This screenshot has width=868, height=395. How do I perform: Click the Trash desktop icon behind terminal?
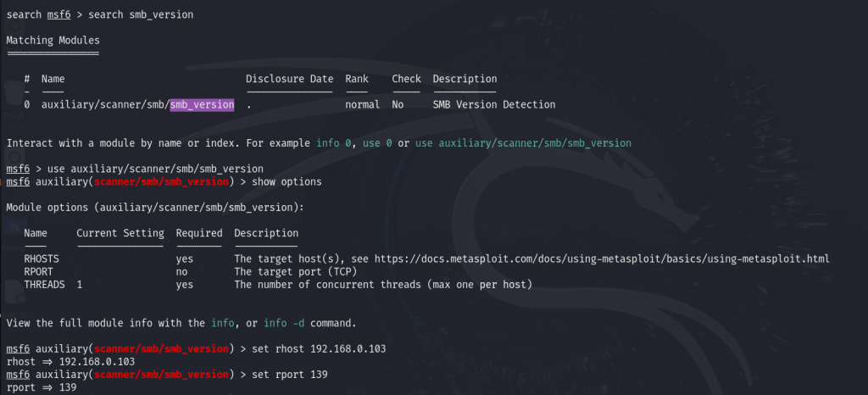pos(14,103)
